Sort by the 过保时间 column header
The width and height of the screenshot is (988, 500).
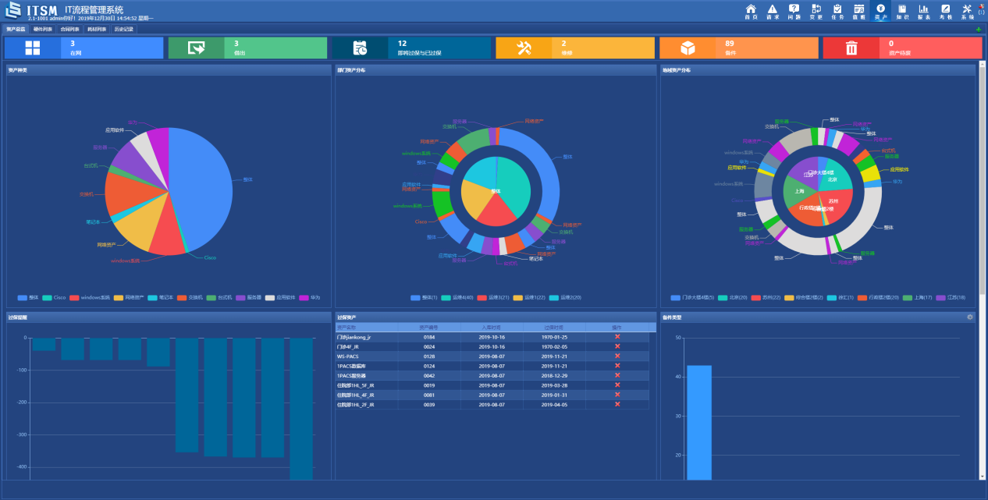click(554, 327)
